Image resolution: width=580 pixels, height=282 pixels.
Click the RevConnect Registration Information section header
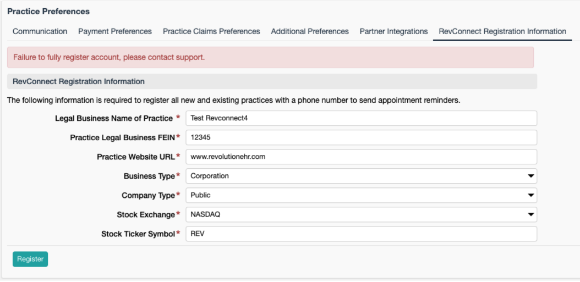[x=79, y=81]
